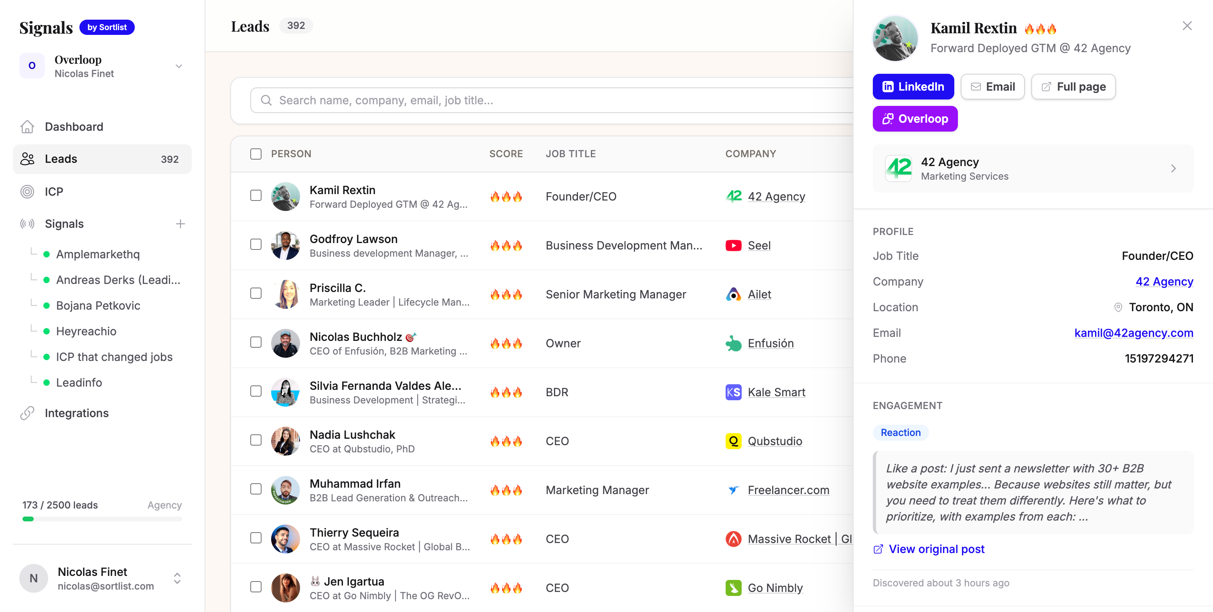This screenshot has width=1213, height=612.
Task: Open the Bojana Petkovic signal
Action: pos(98,306)
